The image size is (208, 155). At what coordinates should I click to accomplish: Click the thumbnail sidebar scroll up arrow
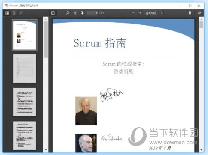point(46,19)
